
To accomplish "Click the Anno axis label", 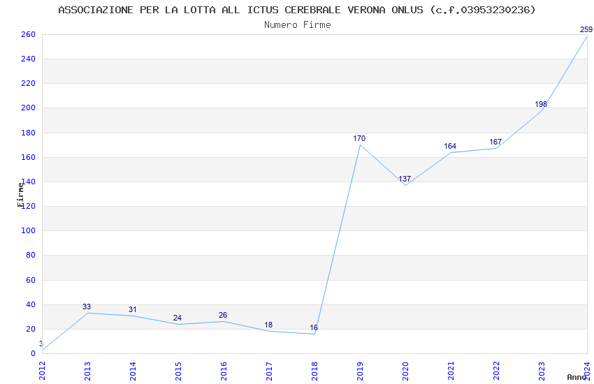I will coord(577,377).
